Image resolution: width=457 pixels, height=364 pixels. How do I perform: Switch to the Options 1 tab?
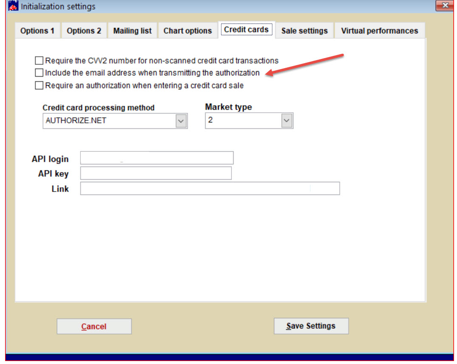[37, 31]
